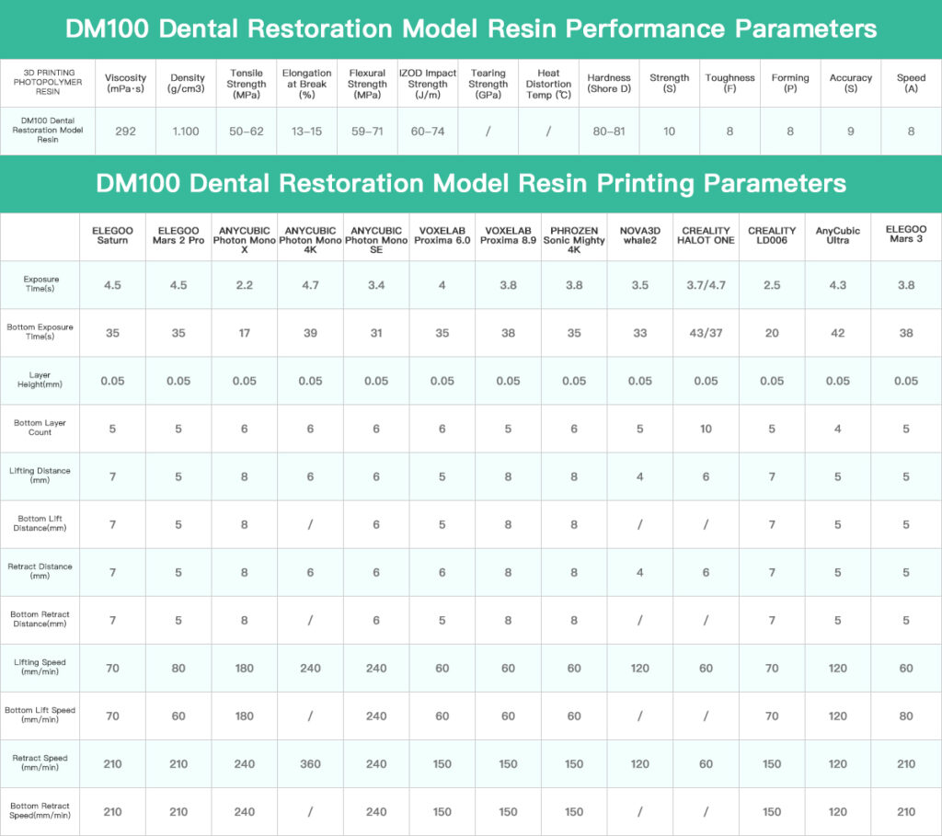The width and height of the screenshot is (942, 836).
Task: Click the Forming (P) header
Action: point(790,83)
